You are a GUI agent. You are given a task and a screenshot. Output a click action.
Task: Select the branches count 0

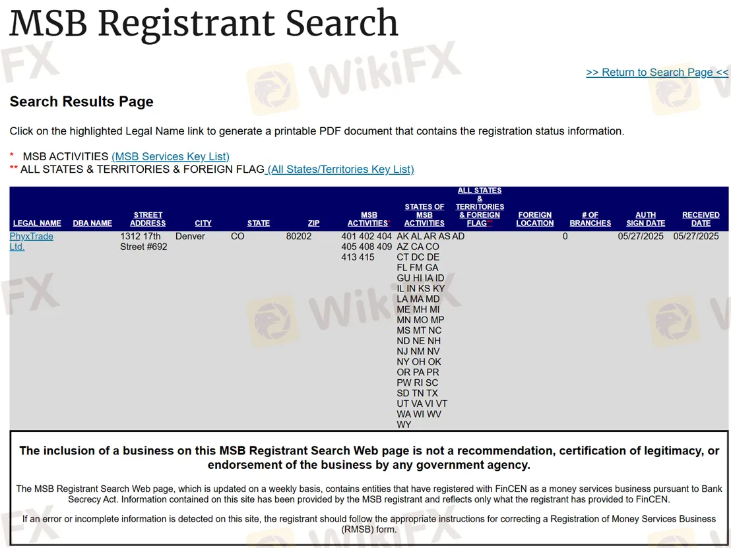[565, 236]
